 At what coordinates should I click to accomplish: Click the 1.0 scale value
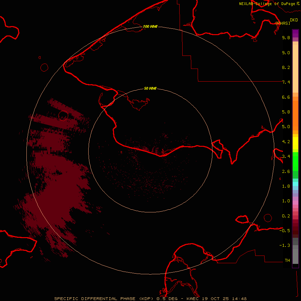pos(286,201)
